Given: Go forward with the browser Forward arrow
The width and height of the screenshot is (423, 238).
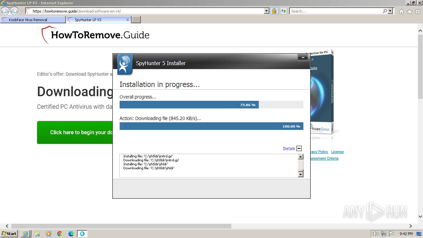Looking at the screenshot, I should tap(14, 11).
